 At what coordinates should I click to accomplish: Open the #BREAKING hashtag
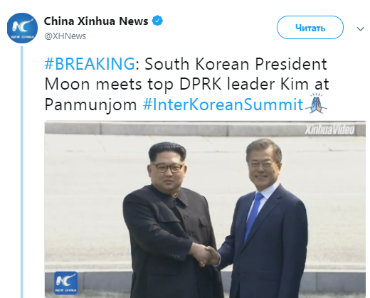click(x=90, y=64)
